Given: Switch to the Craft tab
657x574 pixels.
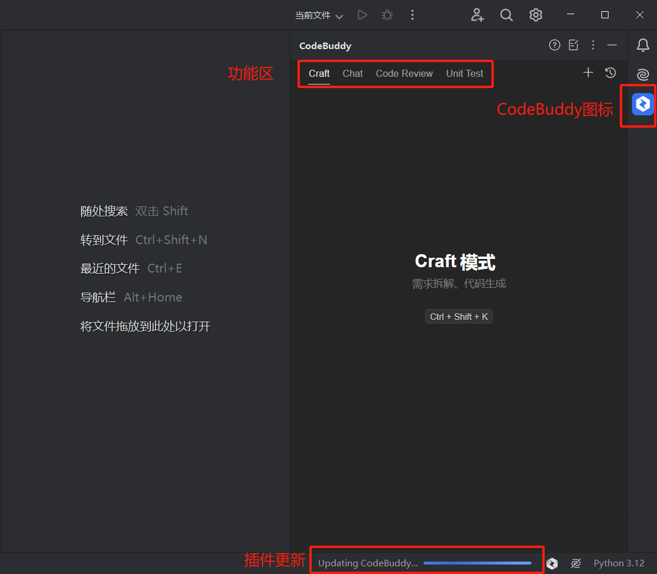Looking at the screenshot, I should pos(319,74).
